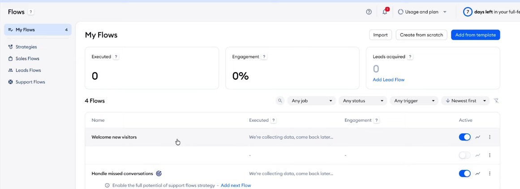
Task: Open three-dot menu for Handle missed conversations
Action: point(490,173)
